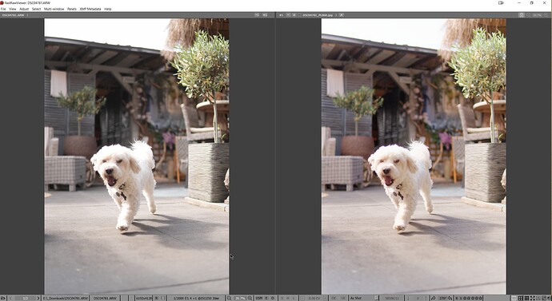This screenshot has width=552, height=301.
Task: Go to the previous image arrow
Action: pos(10,298)
